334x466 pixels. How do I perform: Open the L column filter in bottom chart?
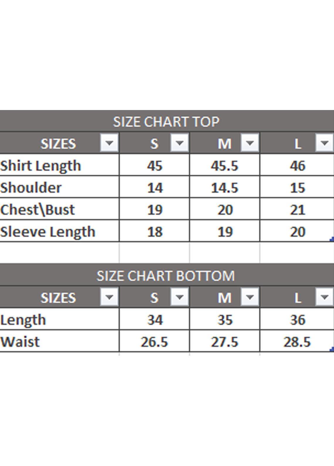[x=324, y=297]
